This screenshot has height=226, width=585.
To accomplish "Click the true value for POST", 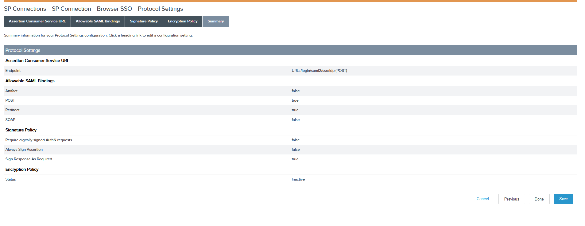I will (295, 100).
